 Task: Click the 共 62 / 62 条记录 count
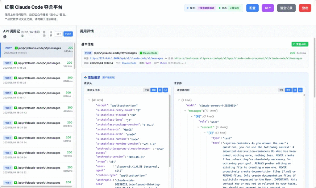tap(31, 34)
